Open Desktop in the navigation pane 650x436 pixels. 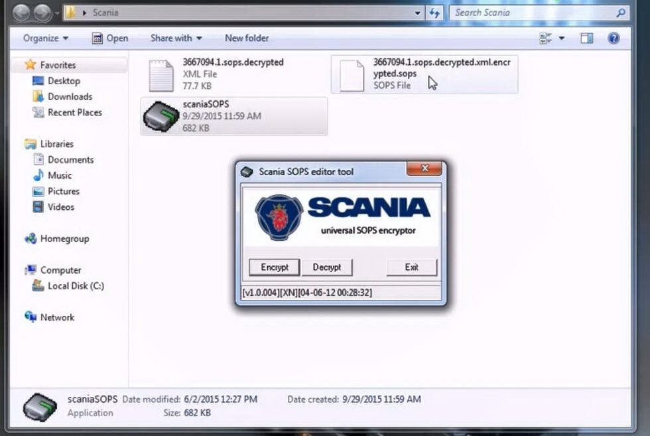point(64,81)
